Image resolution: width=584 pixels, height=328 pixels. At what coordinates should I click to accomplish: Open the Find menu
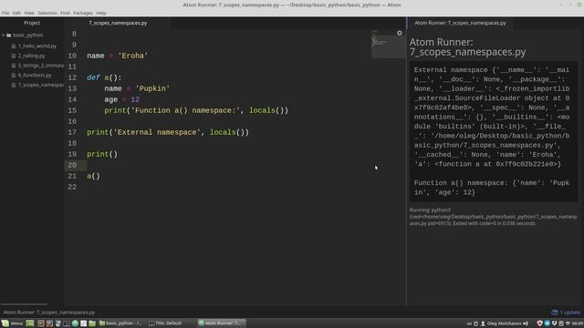pos(65,13)
